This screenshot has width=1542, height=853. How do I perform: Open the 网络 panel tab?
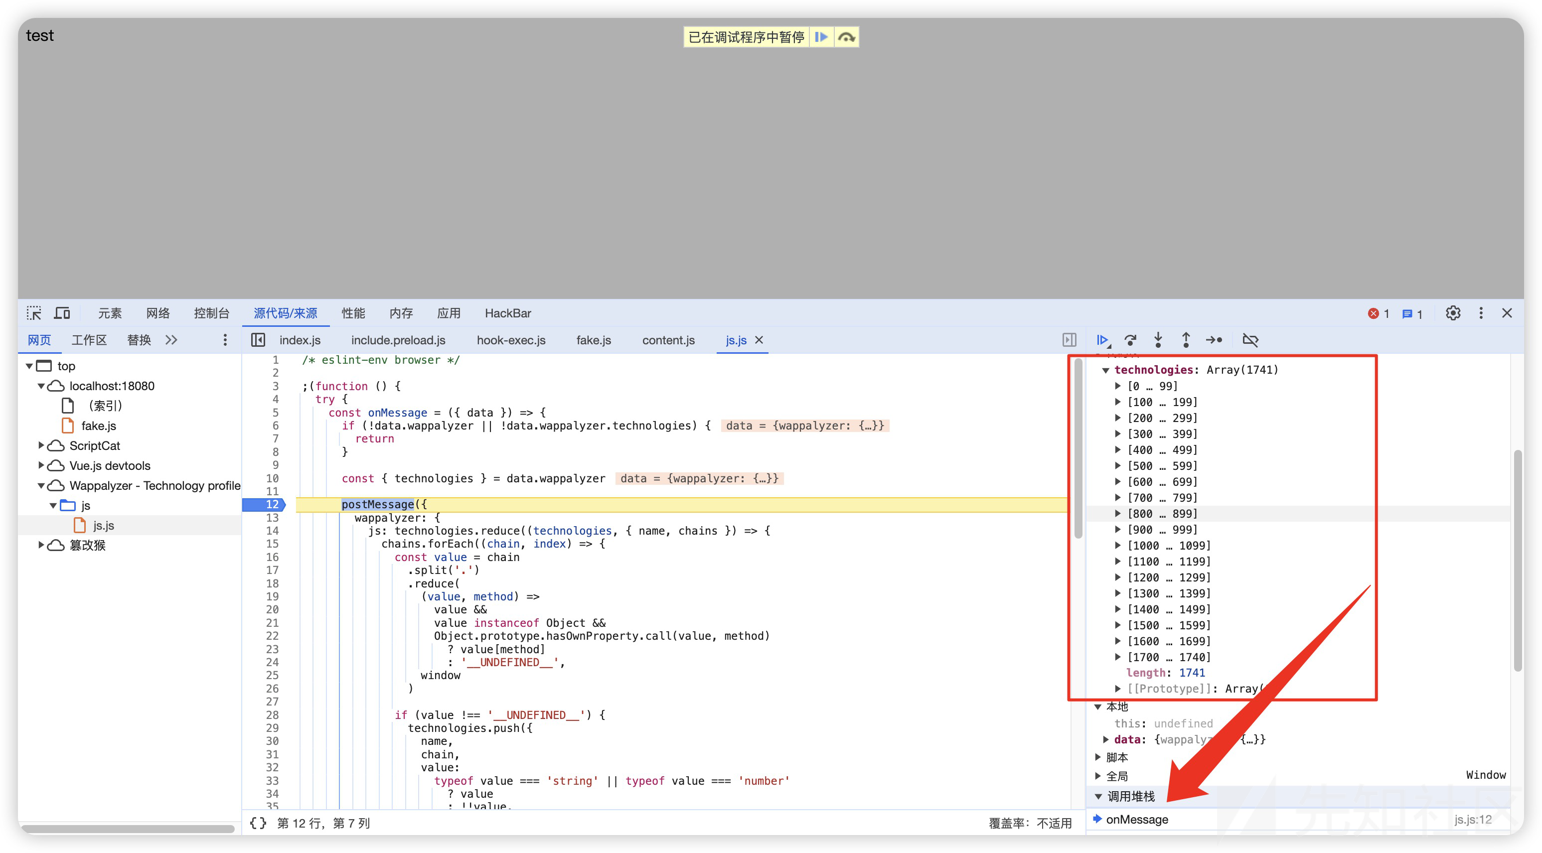pos(158,313)
